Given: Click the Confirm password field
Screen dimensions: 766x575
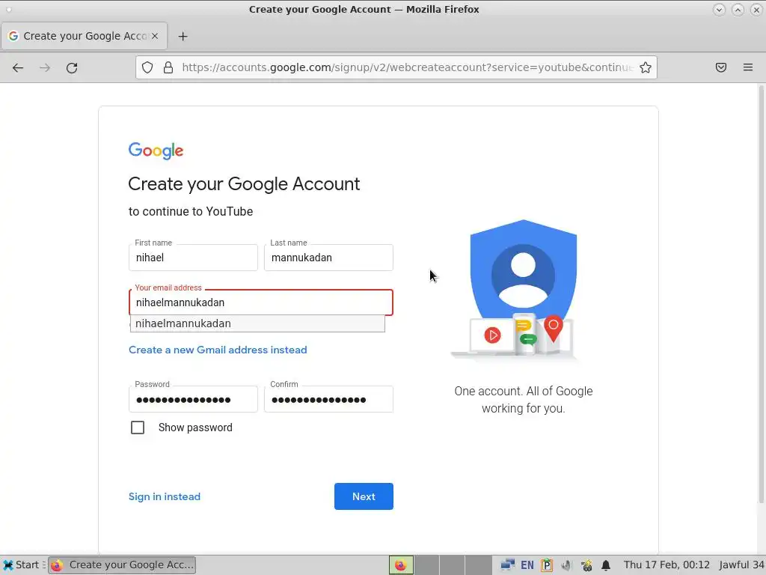Looking at the screenshot, I should 328,400.
